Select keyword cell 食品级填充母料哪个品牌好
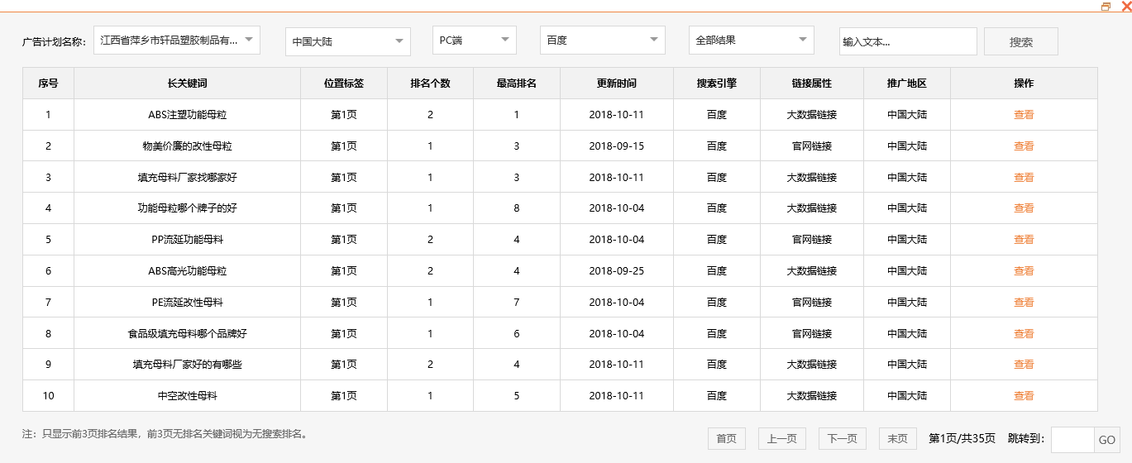The width and height of the screenshot is (1132, 463). click(x=187, y=334)
